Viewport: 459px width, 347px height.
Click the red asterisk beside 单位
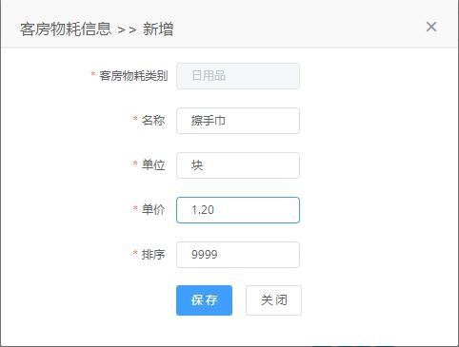pyautogui.click(x=135, y=164)
